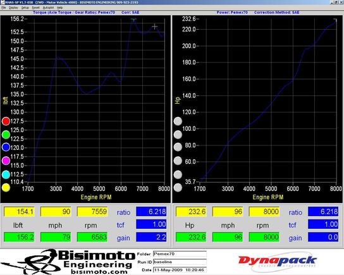The width and height of the screenshot is (344, 275).
Task: Click the torque panel gain value 2.2
Action: 151,237
